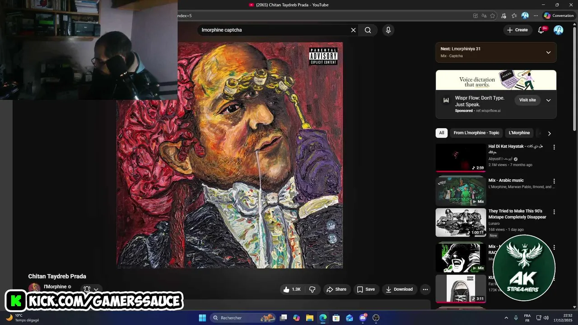
Task: Click the magnifier search button
Action: click(x=368, y=30)
